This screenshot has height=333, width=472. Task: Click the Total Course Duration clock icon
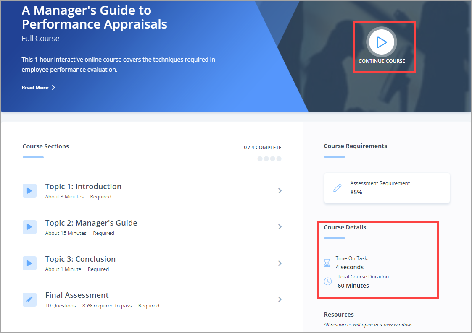pos(328,281)
